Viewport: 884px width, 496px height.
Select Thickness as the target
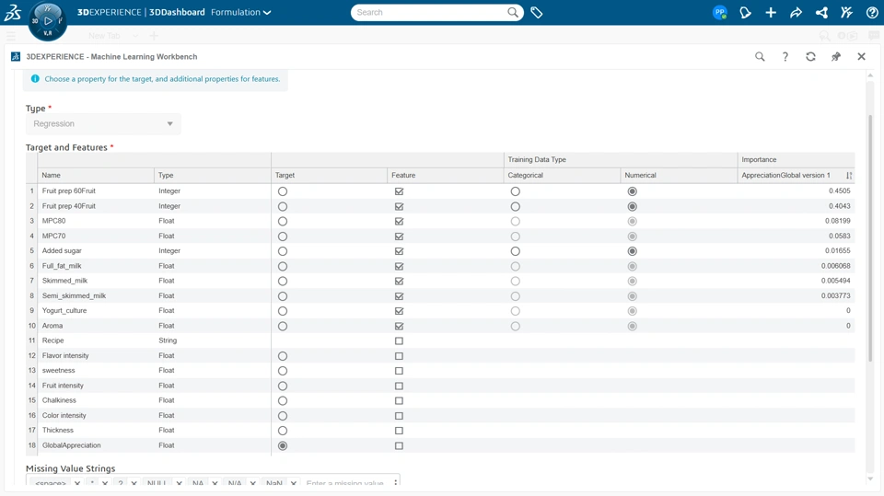click(x=283, y=431)
